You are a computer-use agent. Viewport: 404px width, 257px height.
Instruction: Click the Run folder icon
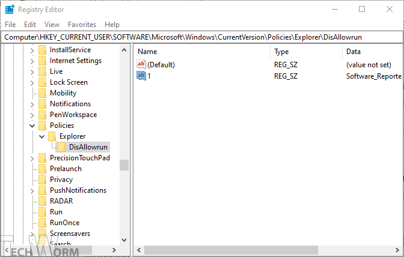[x=42, y=212]
